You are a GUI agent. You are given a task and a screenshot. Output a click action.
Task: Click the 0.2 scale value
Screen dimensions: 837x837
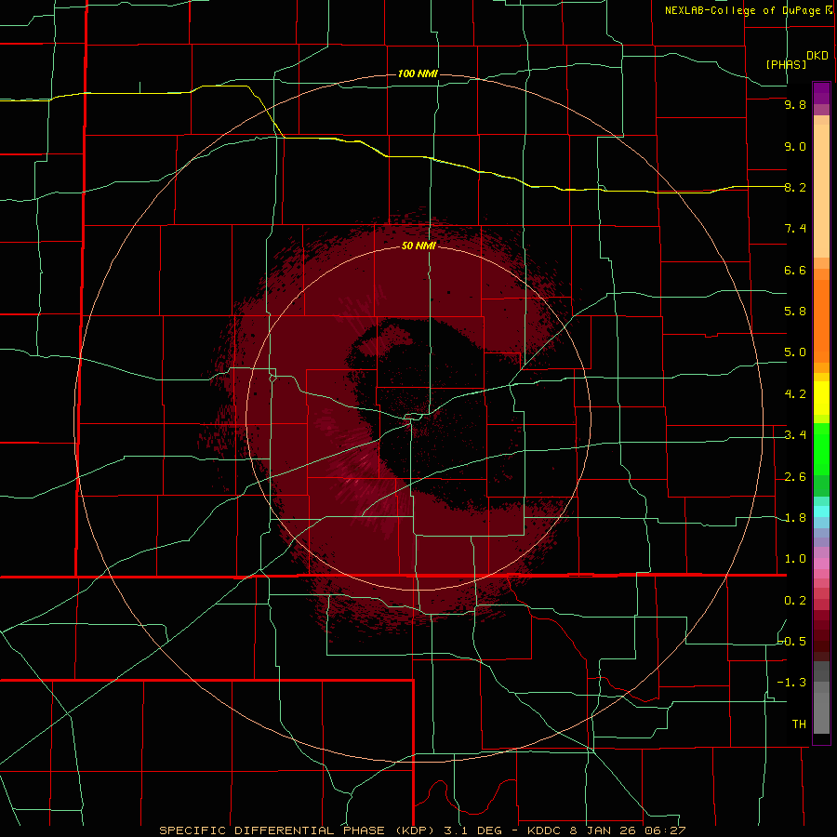tap(795, 601)
